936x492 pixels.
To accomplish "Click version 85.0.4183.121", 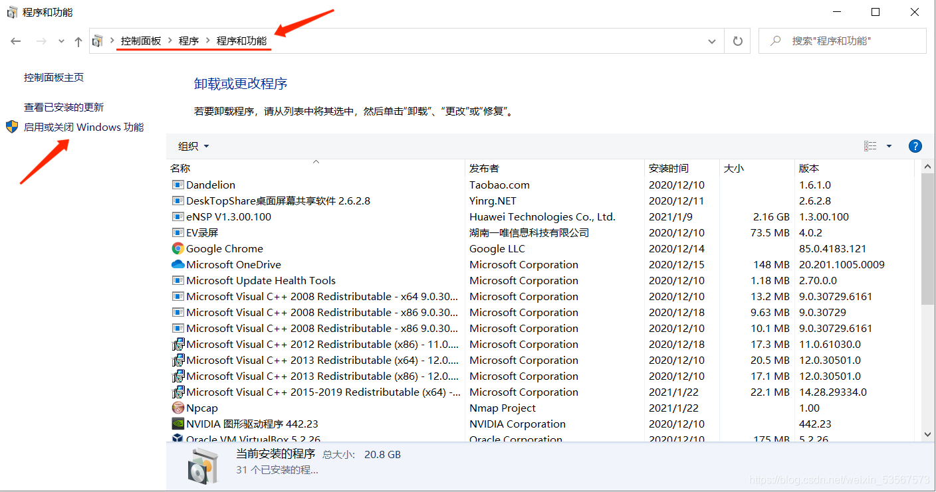I will coord(832,248).
